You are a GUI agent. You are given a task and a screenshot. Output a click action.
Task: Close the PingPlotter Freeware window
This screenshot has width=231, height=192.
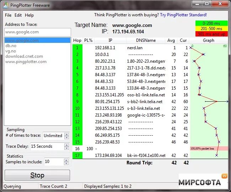tap(220, 4)
